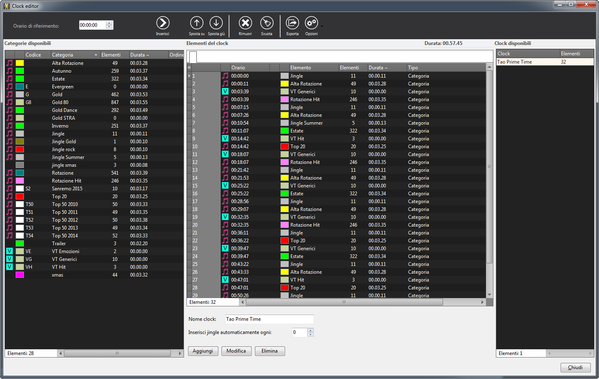This screenshot has width=599, height=379.
Task: Click the Nome clock text field
Action: (269, 319)
